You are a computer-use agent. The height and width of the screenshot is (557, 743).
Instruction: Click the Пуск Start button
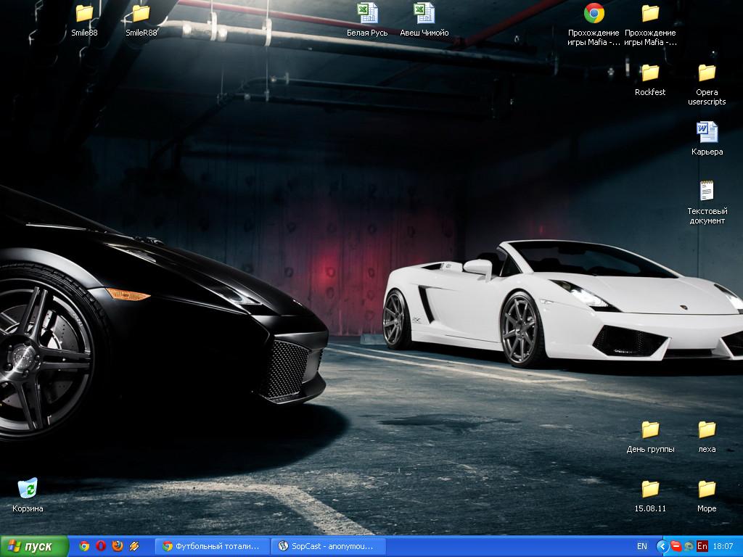coord(33,546)
